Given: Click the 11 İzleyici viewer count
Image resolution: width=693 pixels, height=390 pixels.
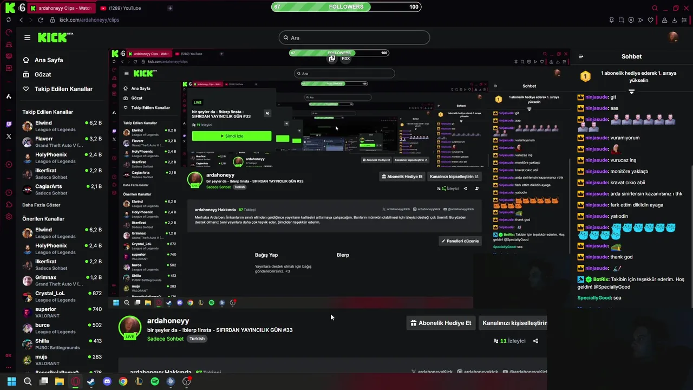Looking at the screenshot, I should [509, 341].
